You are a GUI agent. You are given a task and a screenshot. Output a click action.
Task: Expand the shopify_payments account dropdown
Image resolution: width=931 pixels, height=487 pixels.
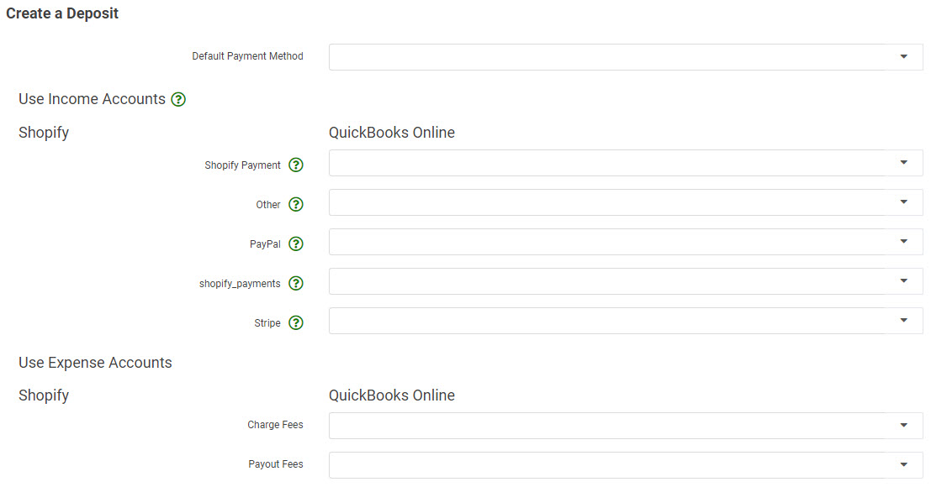point(626,281)
